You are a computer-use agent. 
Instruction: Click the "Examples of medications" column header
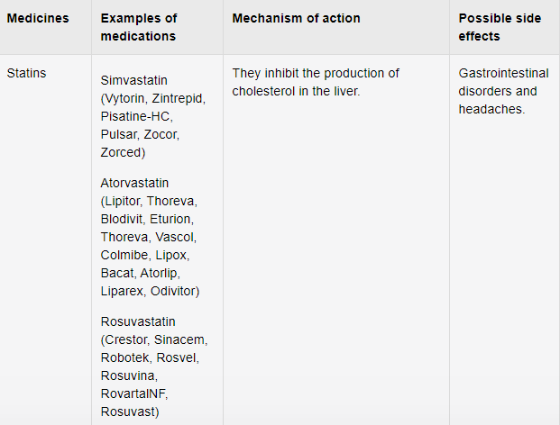click(139, 27)
